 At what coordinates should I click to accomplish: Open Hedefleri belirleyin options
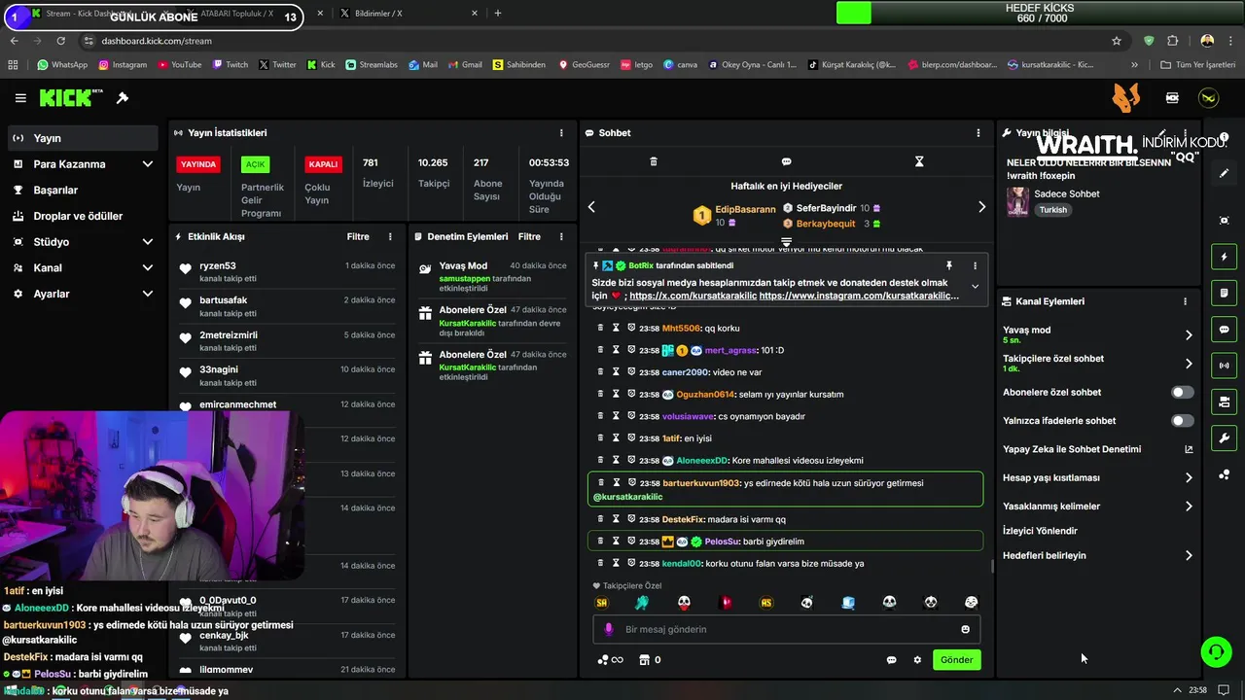coord(1189,556)
